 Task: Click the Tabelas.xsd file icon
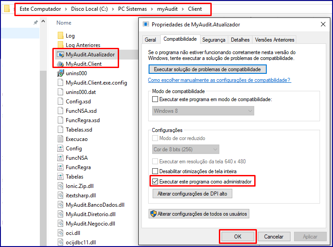[x=60, y=130]
